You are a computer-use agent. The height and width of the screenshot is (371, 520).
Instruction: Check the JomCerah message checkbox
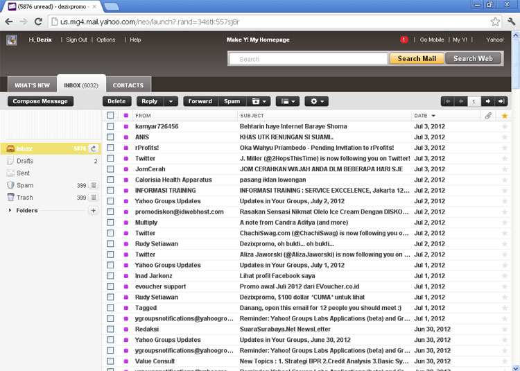(x=110, y=169)
